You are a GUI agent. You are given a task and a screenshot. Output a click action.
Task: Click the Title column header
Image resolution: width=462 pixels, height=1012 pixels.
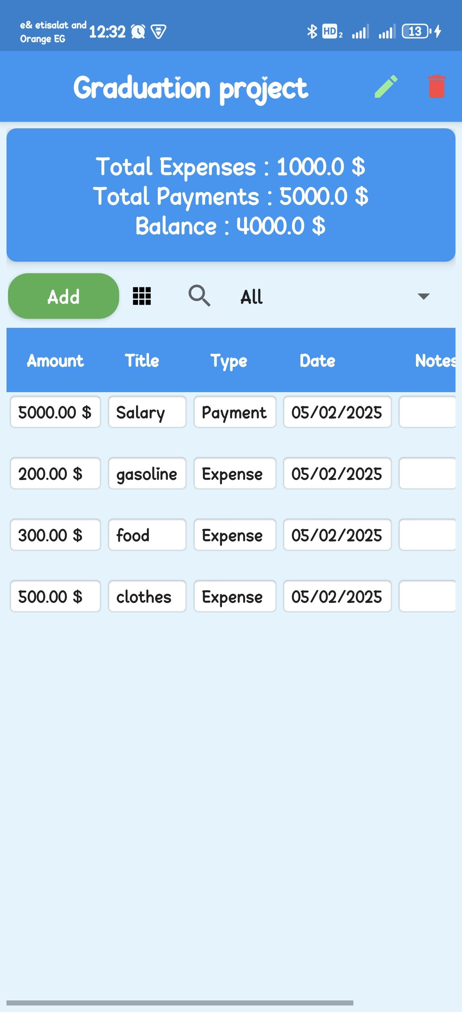point(142,360)
